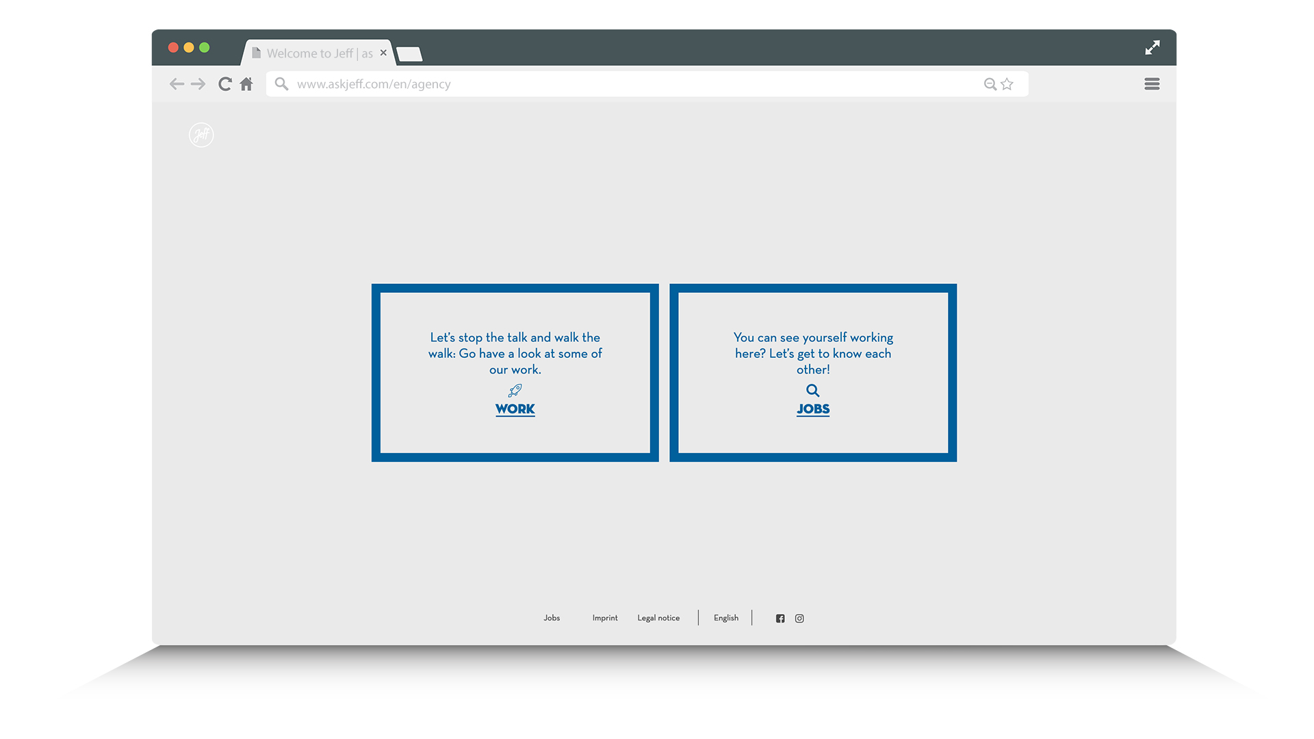Select the Welcome to Jeff tab
The height and width of the screenshot is (739, 1314).
318,53
